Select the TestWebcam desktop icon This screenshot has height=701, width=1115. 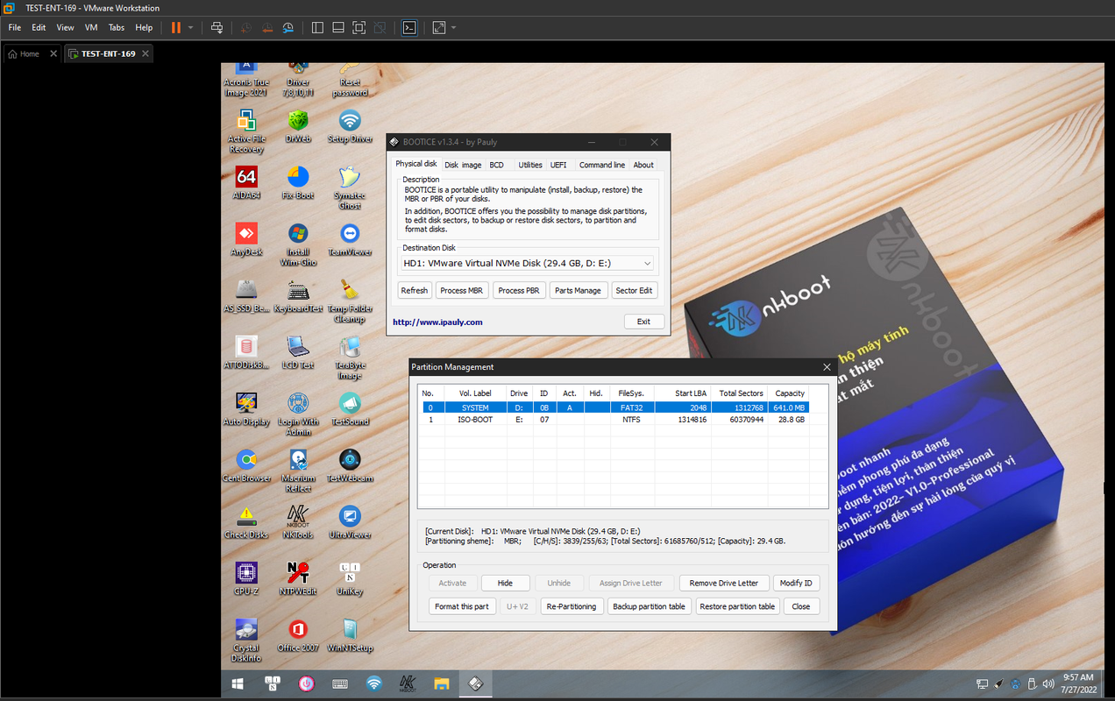pos(350,464)
